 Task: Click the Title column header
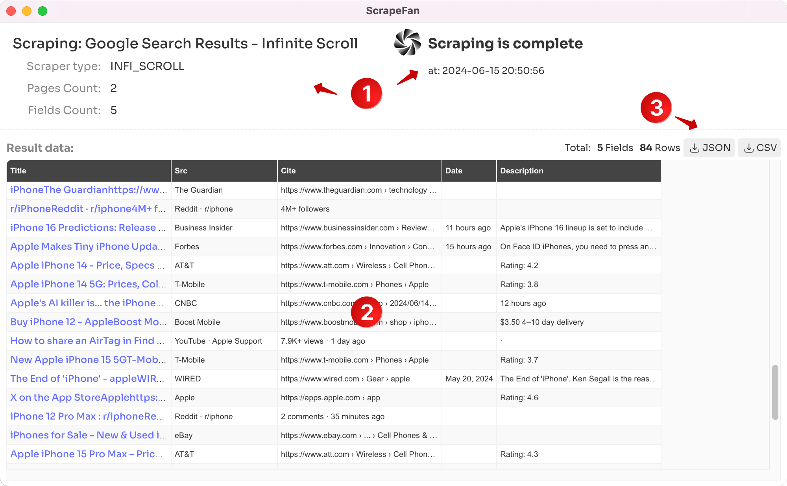point(89,171)
